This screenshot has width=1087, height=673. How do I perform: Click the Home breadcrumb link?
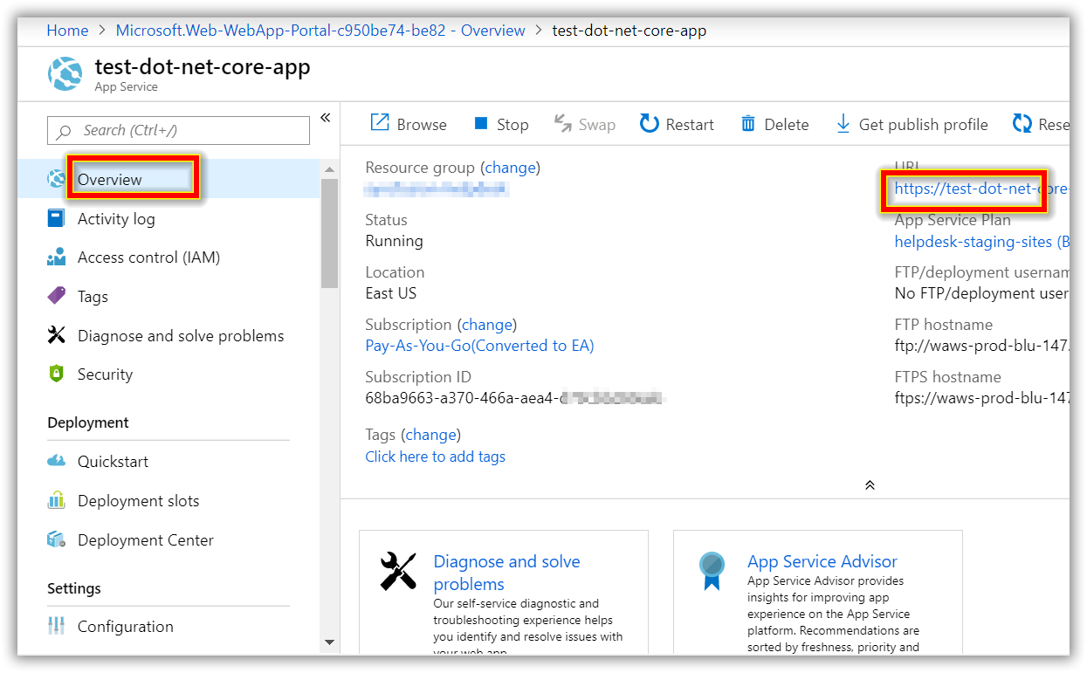(67, 31)
